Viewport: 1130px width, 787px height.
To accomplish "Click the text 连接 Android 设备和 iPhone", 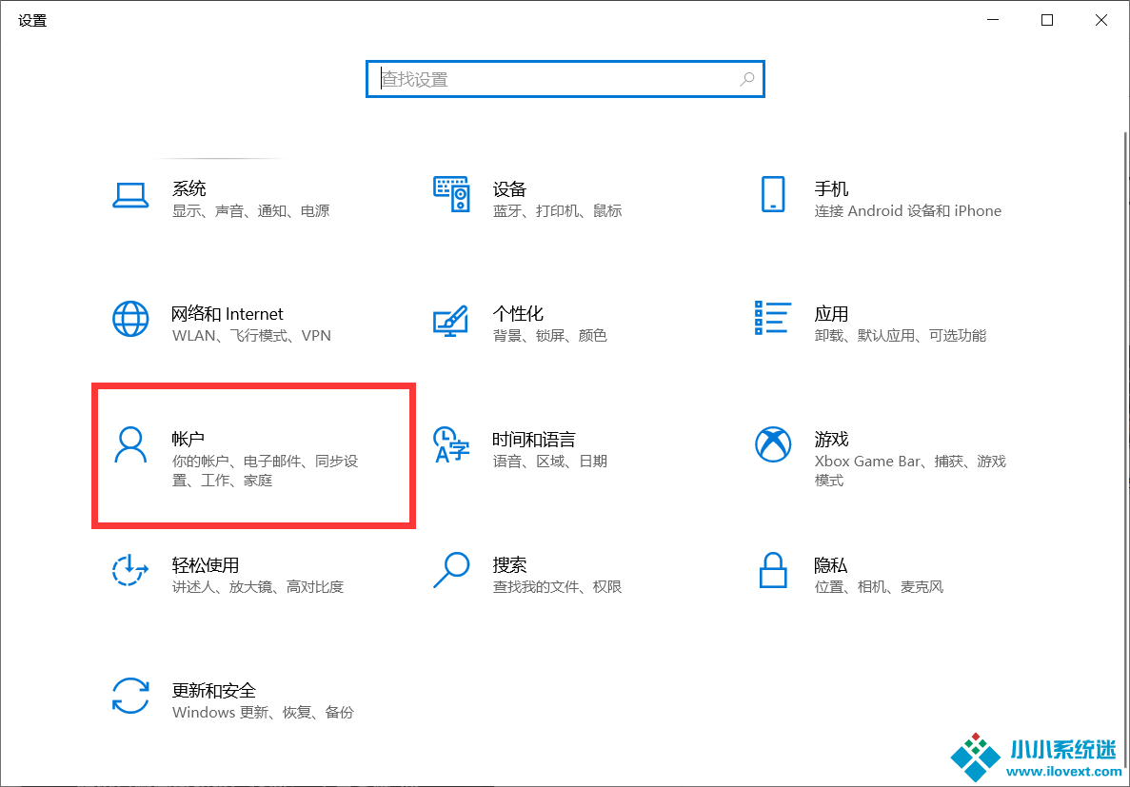I will point(908,210).
